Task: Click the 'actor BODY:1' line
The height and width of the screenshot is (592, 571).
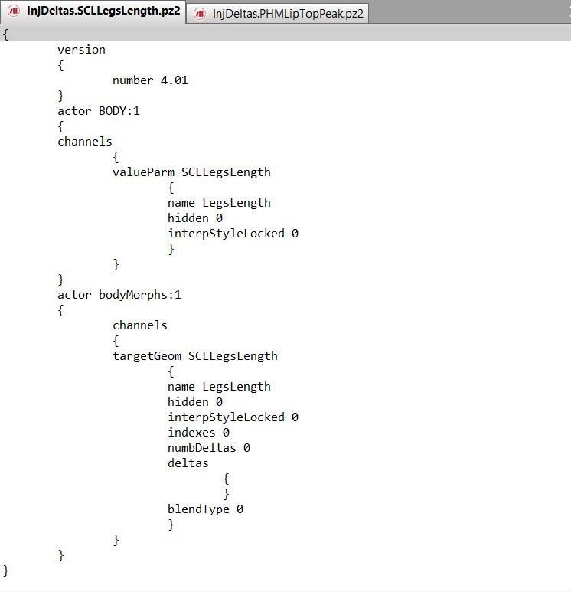Action: click(x=99, y=111)
